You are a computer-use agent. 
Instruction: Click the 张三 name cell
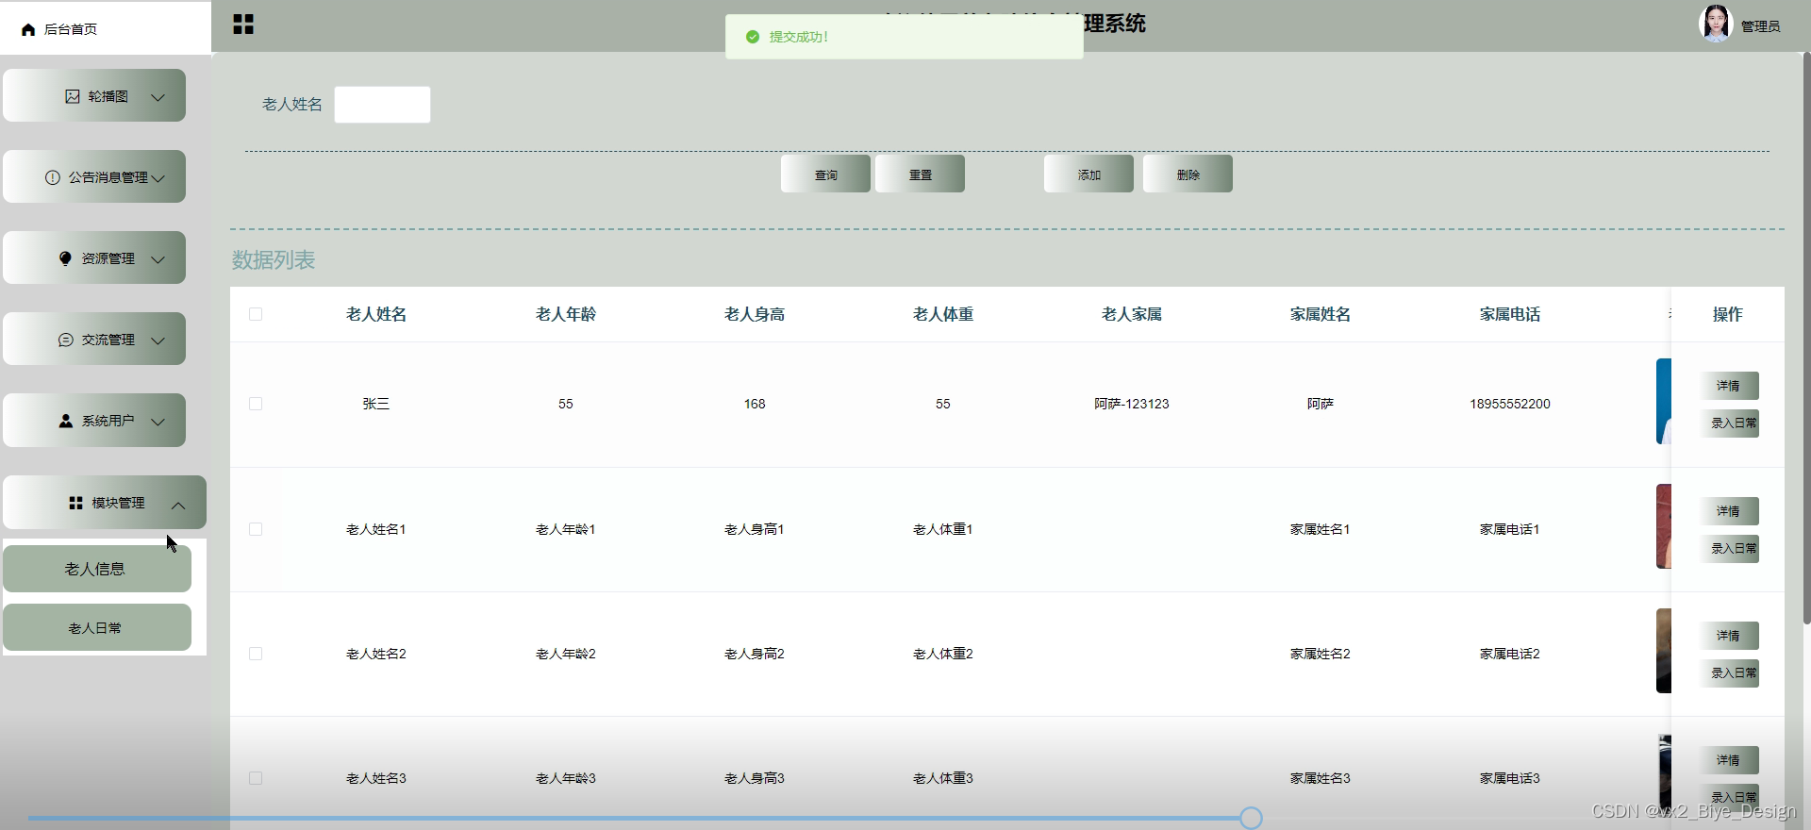coord(376,404)
